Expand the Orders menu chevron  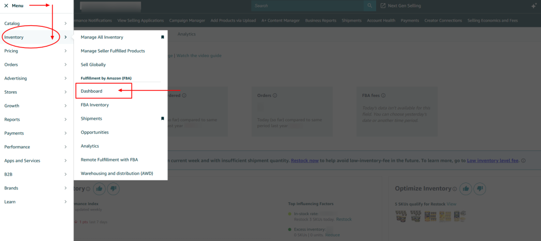66,65
